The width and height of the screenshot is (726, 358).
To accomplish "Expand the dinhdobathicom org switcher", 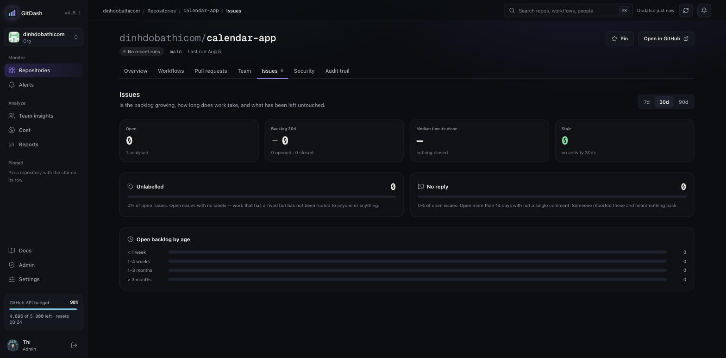I will (x=44, y=37).
